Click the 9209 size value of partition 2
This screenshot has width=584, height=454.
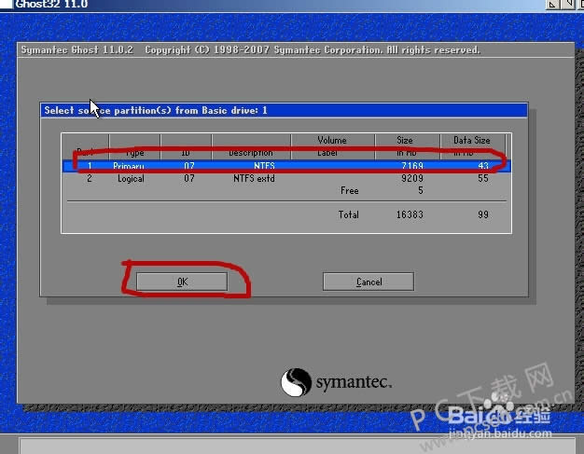[411, 178]
